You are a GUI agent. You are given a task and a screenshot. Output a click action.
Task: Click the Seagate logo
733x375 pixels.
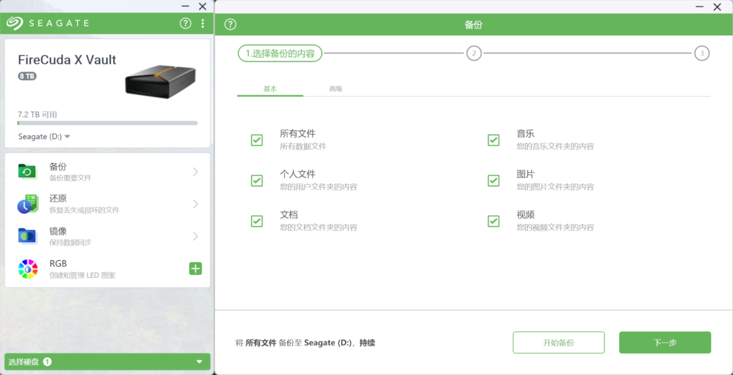(x=48, y=23)
